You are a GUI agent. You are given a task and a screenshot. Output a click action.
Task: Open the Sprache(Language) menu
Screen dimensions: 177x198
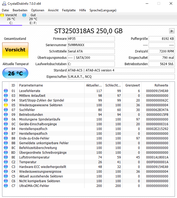pyautogui.click(x=103, y=10)
